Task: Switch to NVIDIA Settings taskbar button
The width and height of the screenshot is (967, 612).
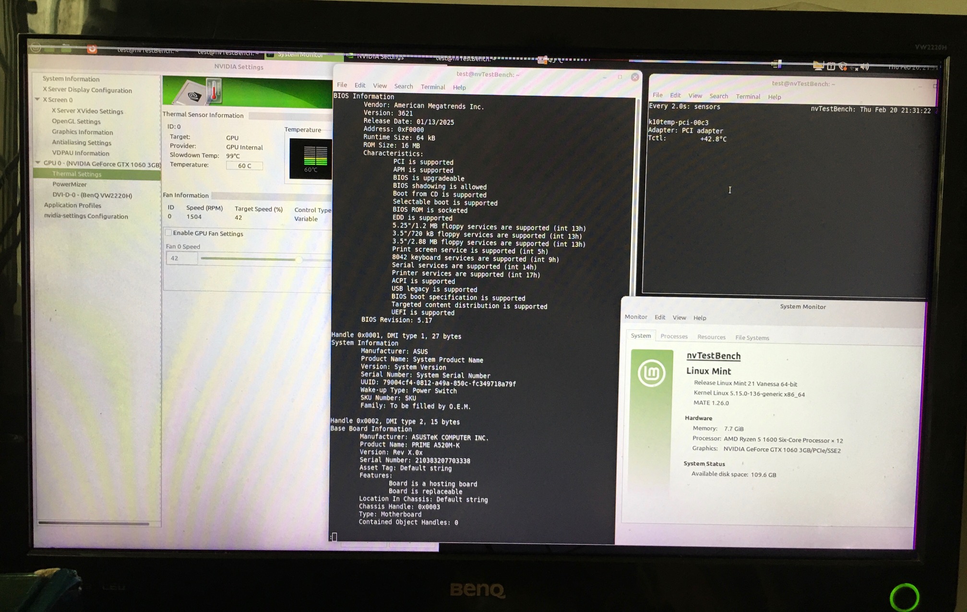Action: (380, 57)
